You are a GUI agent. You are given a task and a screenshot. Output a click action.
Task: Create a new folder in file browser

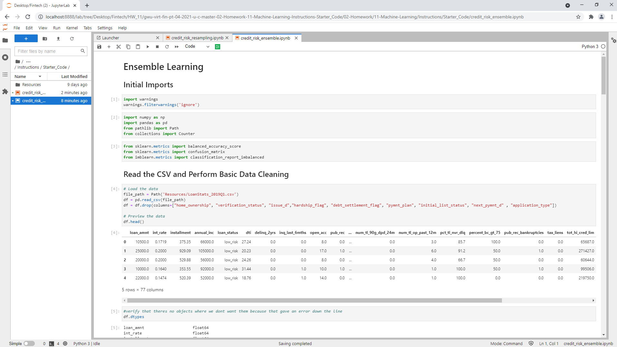(45, 39)
